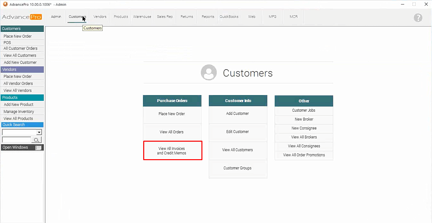
Task: Click Add Customer in Customer Info
Action: pos(238,114)
